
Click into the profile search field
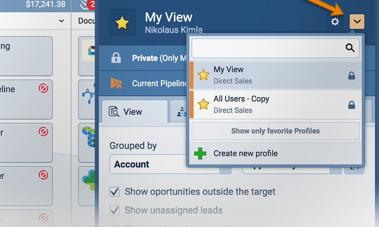(267, 48)
